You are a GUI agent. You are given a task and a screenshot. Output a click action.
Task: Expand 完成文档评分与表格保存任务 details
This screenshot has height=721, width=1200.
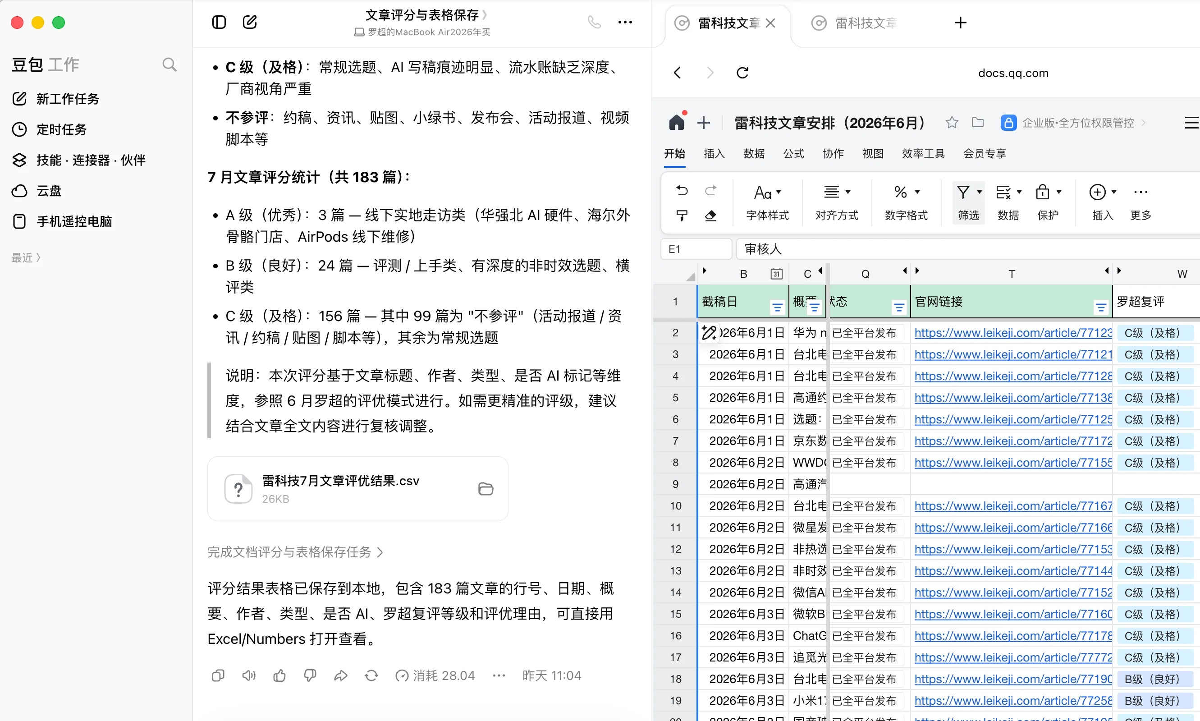[295, 552]
